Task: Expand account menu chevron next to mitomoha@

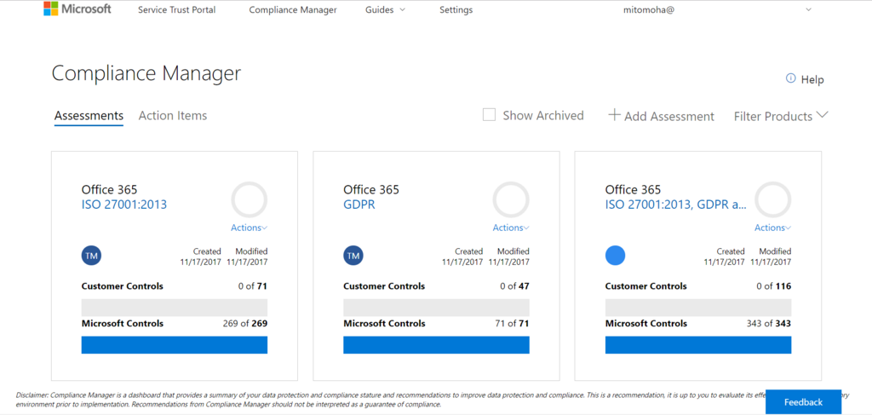Action: (809, 9)
